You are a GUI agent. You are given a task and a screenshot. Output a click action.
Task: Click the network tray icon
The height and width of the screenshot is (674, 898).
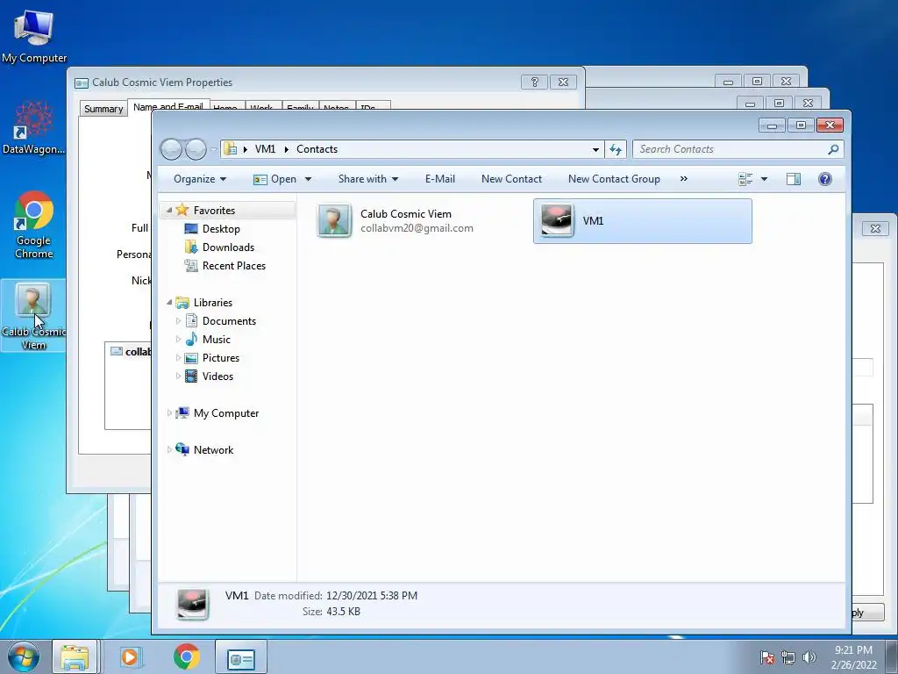tap(788, 657)
